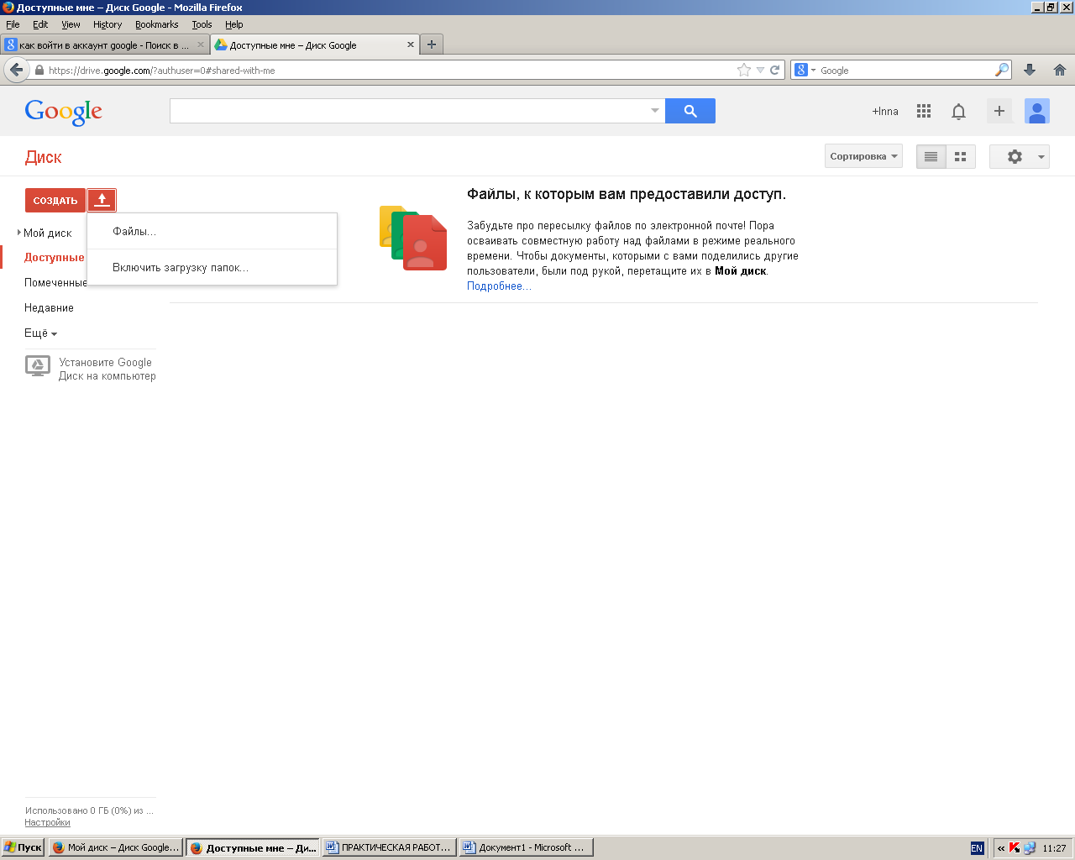
Task: Open the settings gear menu
Action: [1019, 156]
